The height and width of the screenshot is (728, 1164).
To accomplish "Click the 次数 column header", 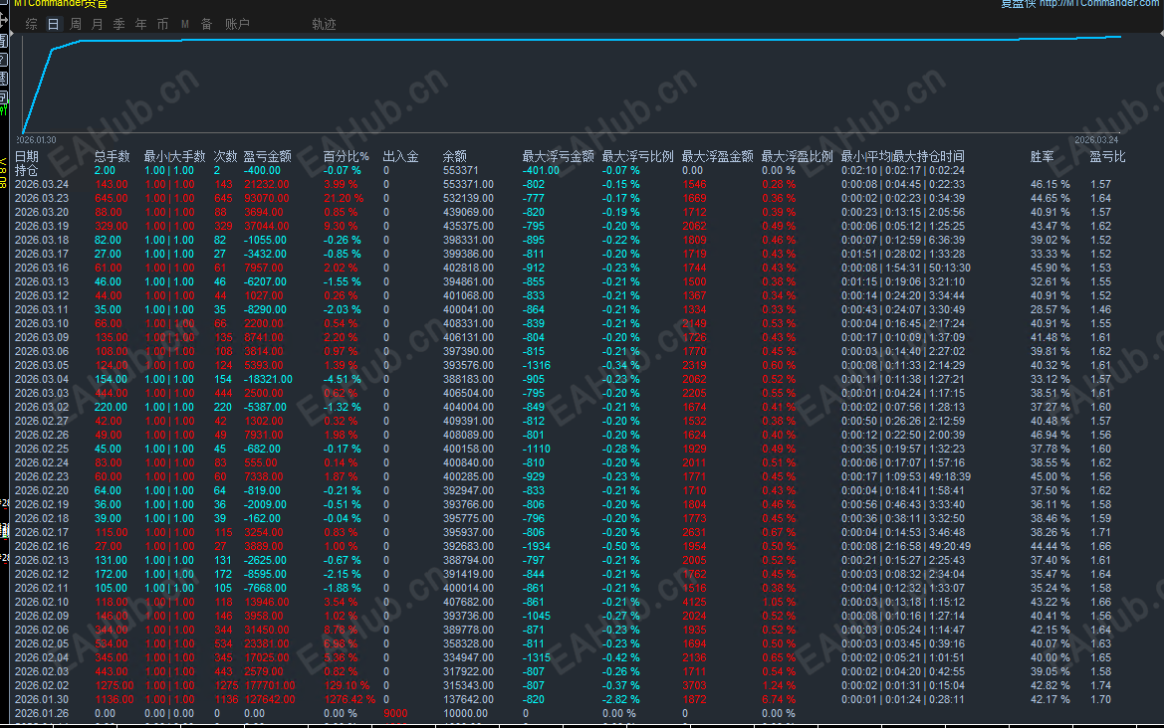I will click(226, 156).
